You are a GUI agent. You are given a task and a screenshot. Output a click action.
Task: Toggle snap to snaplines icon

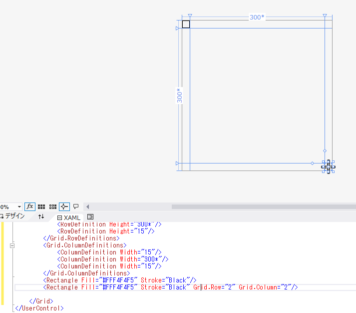(64, 206)
